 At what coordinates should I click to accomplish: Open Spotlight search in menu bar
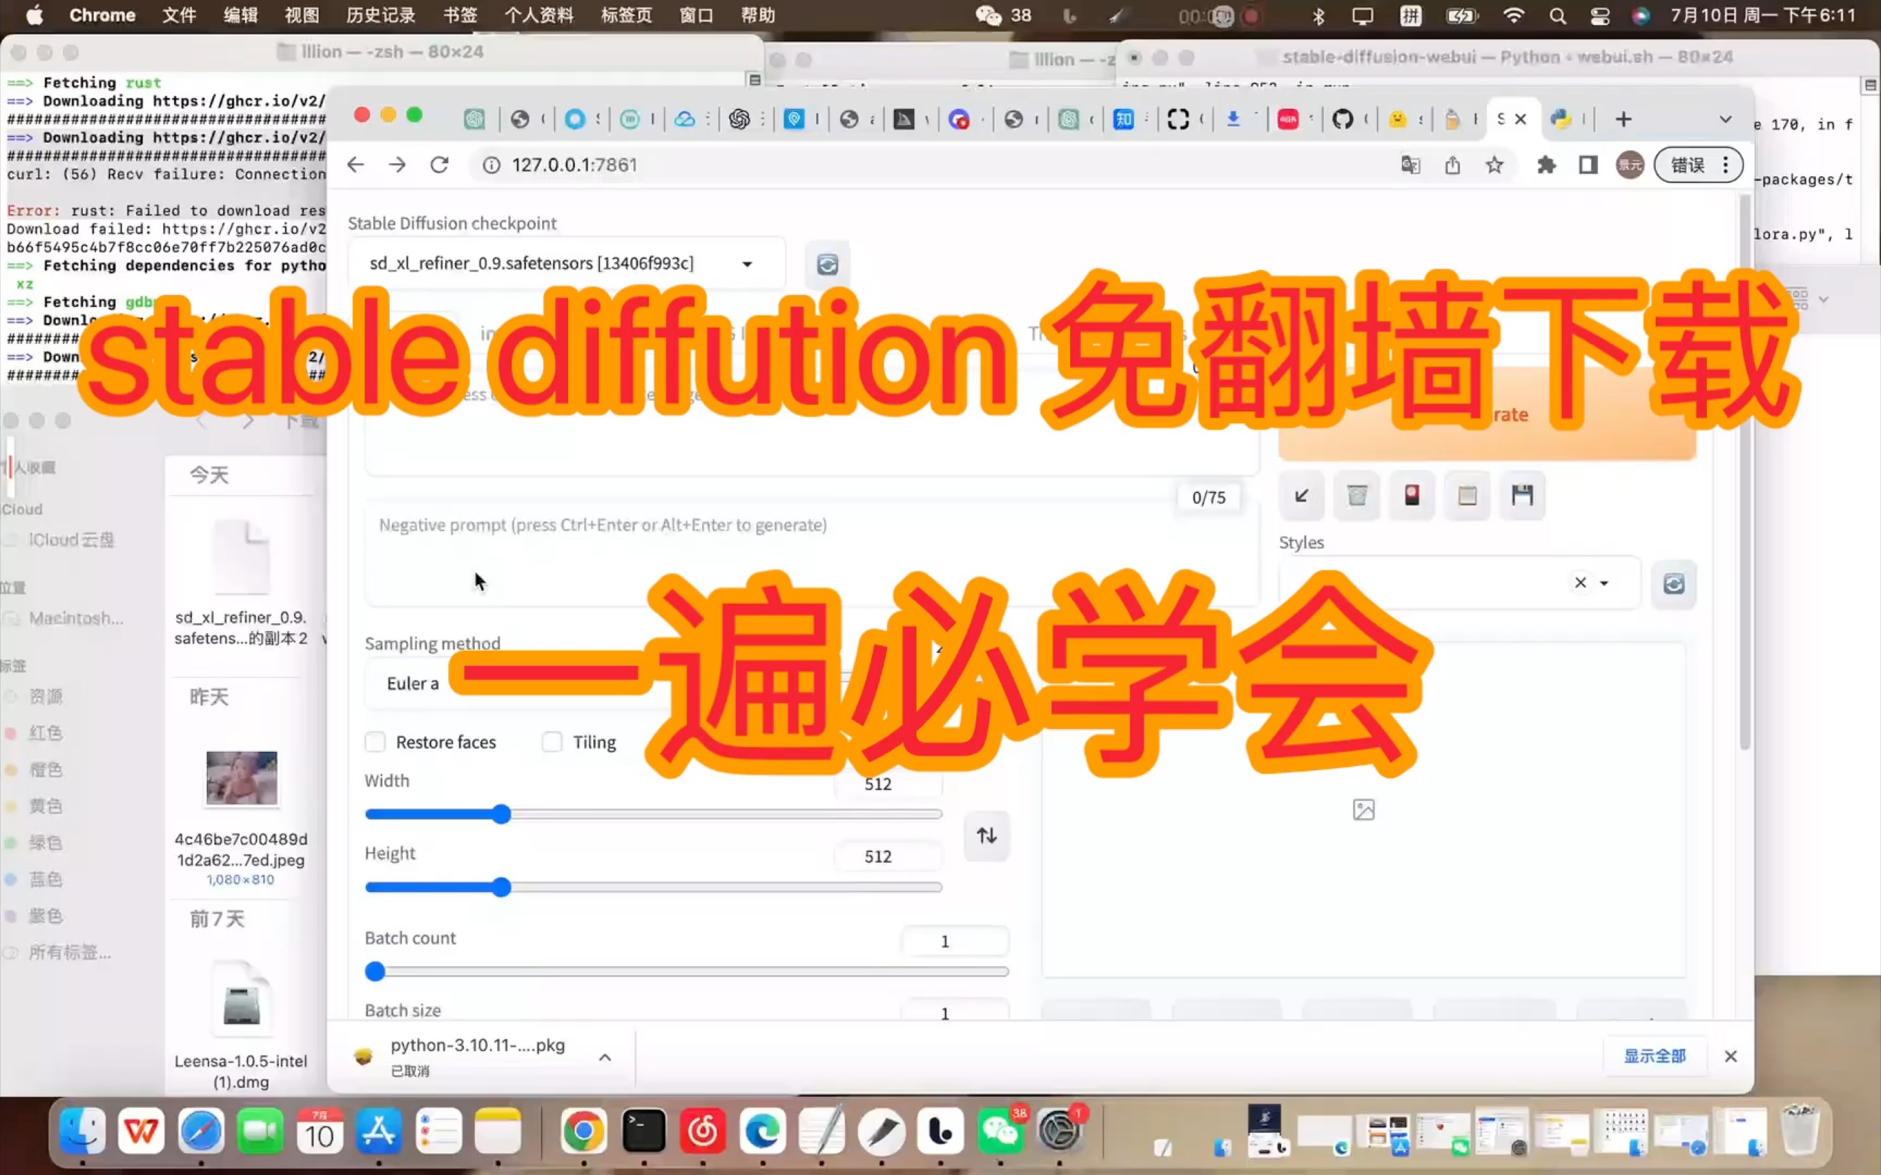1557,16
